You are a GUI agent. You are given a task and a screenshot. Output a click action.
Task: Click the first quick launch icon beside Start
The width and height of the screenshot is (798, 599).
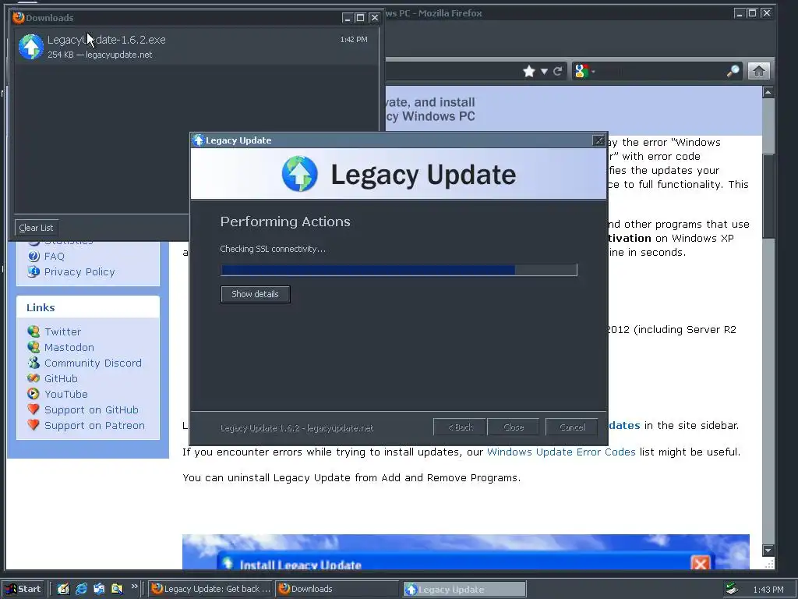63,589
